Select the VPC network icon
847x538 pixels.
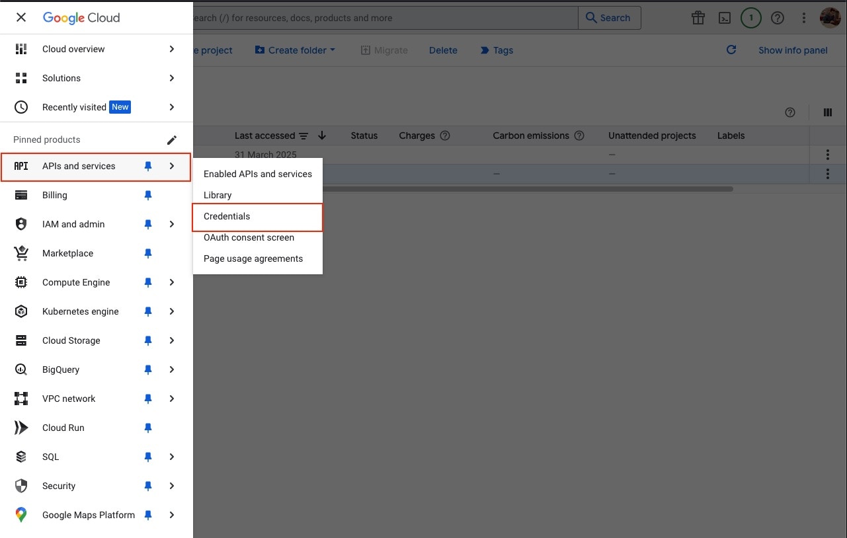(x=21, y=399)
